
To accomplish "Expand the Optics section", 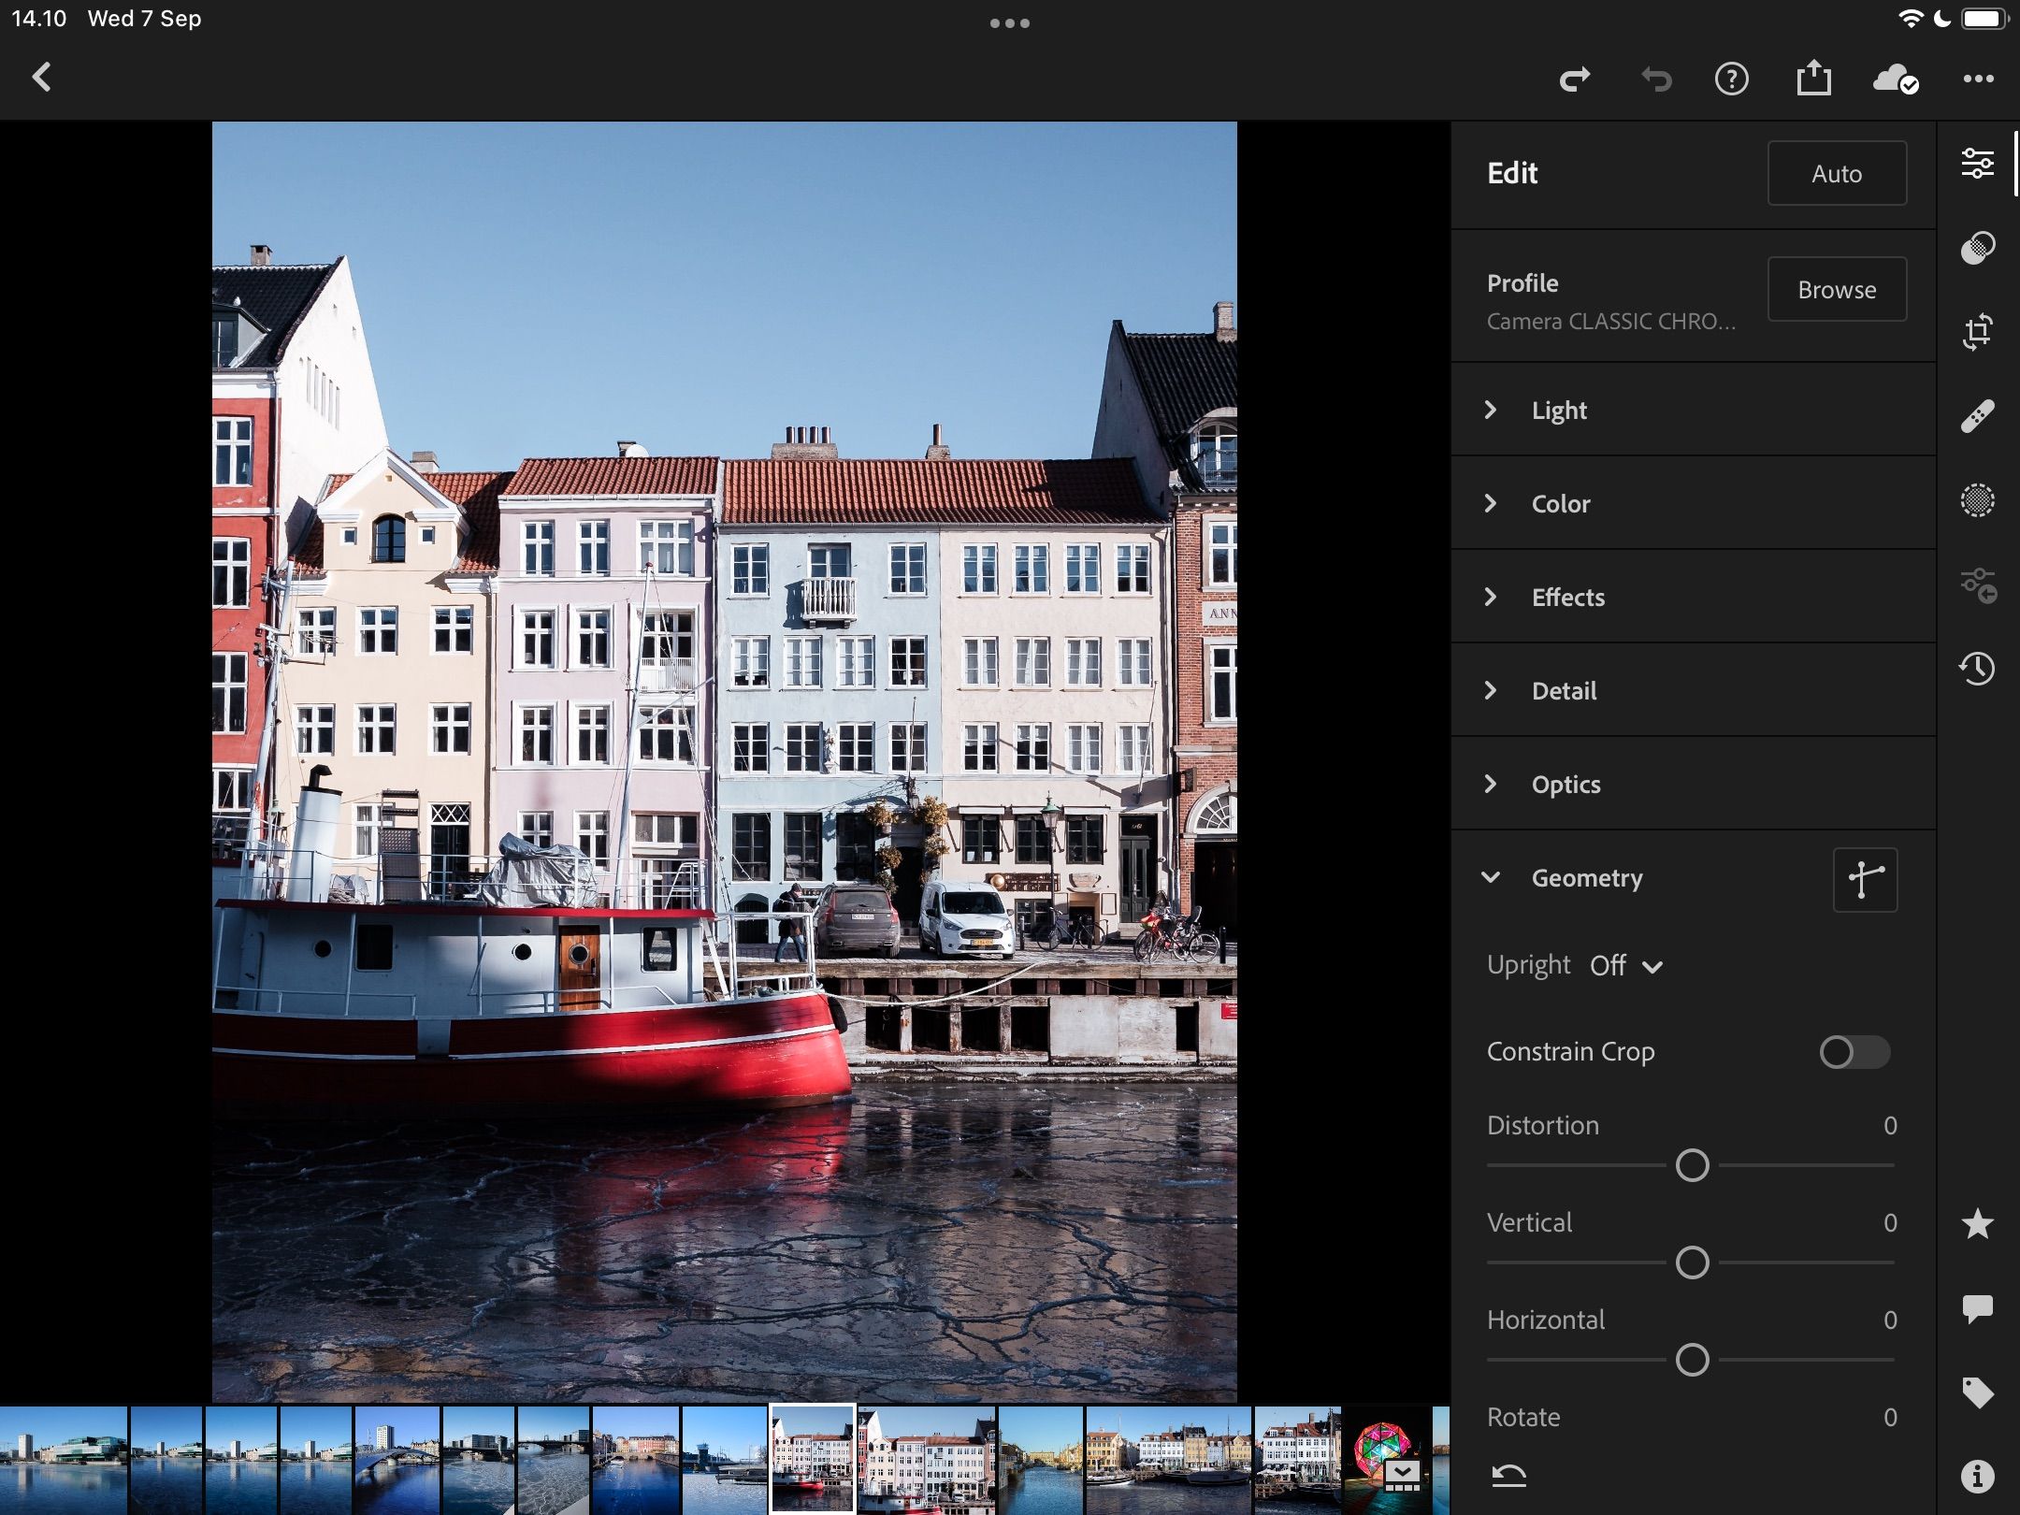I will pyautogui.click(x=1565, y=785).
